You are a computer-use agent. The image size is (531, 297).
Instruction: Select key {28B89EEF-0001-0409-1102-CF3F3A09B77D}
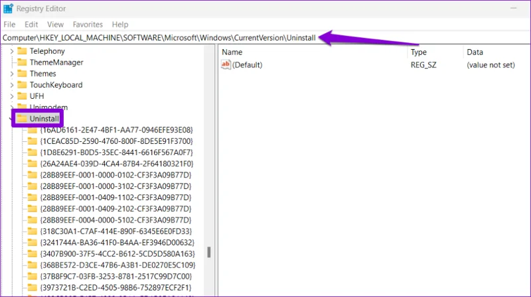click(x=115, y=197)
